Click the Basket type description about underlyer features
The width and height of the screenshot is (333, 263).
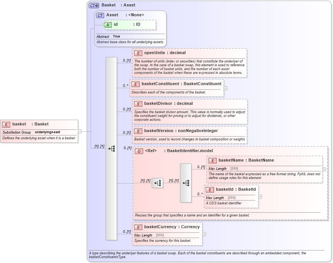(x=197, y=255)
